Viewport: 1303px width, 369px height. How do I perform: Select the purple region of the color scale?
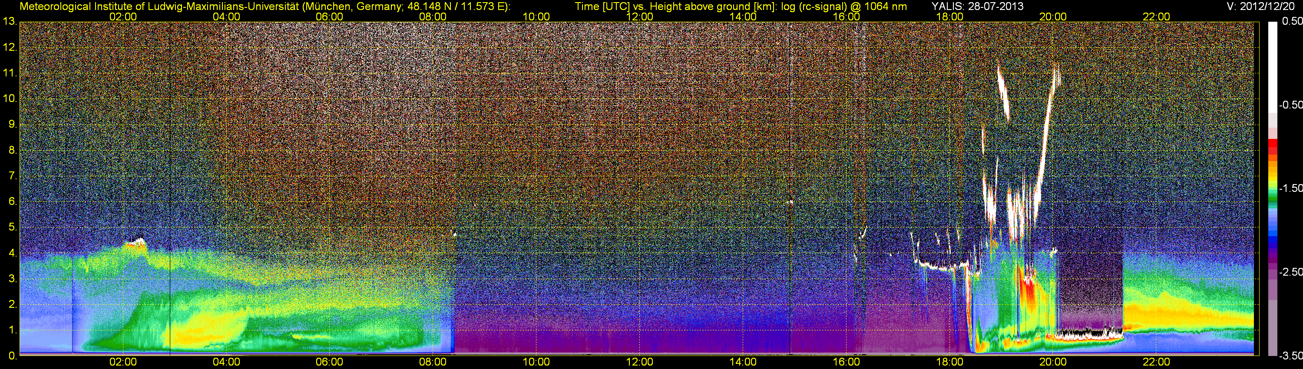pyautogui.click(x=1272, y=263)
